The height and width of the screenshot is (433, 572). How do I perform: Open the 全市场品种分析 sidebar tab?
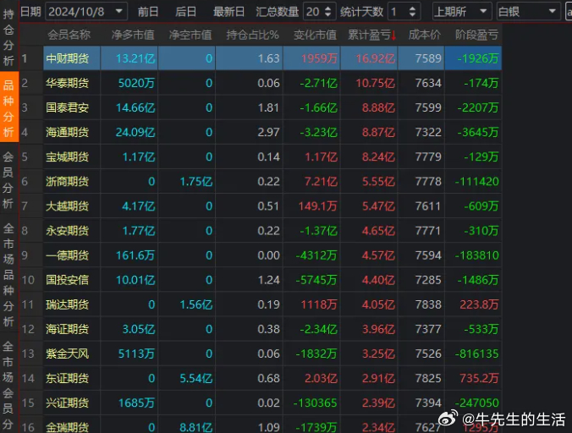click(x=8, y=274)
